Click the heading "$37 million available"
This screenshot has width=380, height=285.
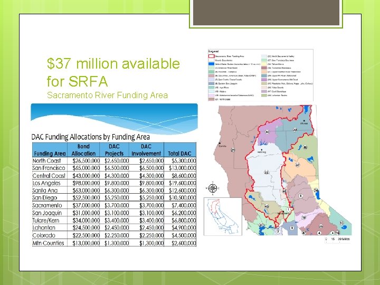pyautogui.click(x=113, y=63)
